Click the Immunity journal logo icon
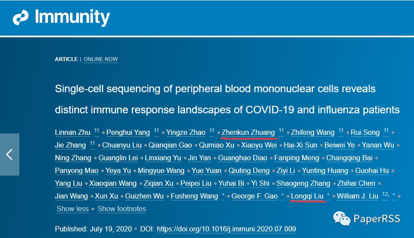The image size is (414, 238). pyautogui.click(x=21, y=18)
